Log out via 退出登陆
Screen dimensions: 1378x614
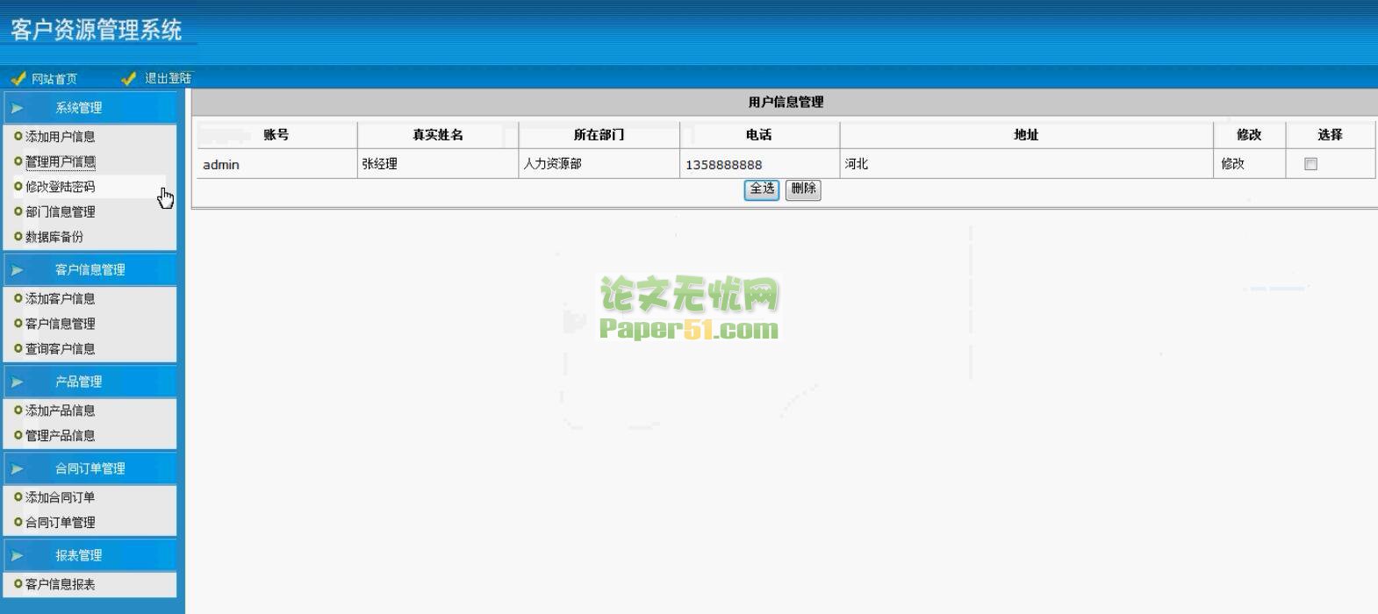coord(168,78)
